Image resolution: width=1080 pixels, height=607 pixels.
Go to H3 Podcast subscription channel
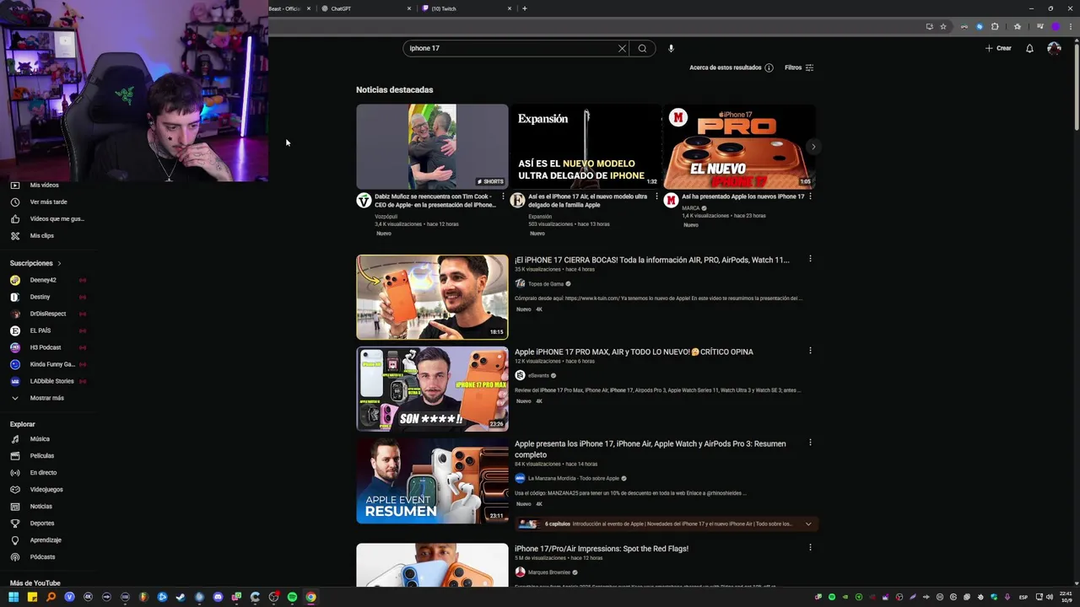click(x=46, y=347)
